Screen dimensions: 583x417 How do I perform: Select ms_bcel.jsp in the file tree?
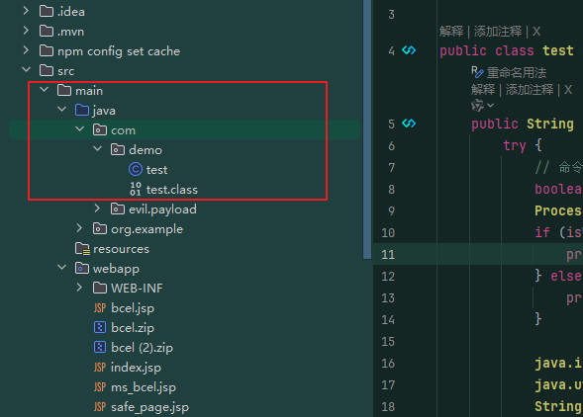tap(144, 387)
